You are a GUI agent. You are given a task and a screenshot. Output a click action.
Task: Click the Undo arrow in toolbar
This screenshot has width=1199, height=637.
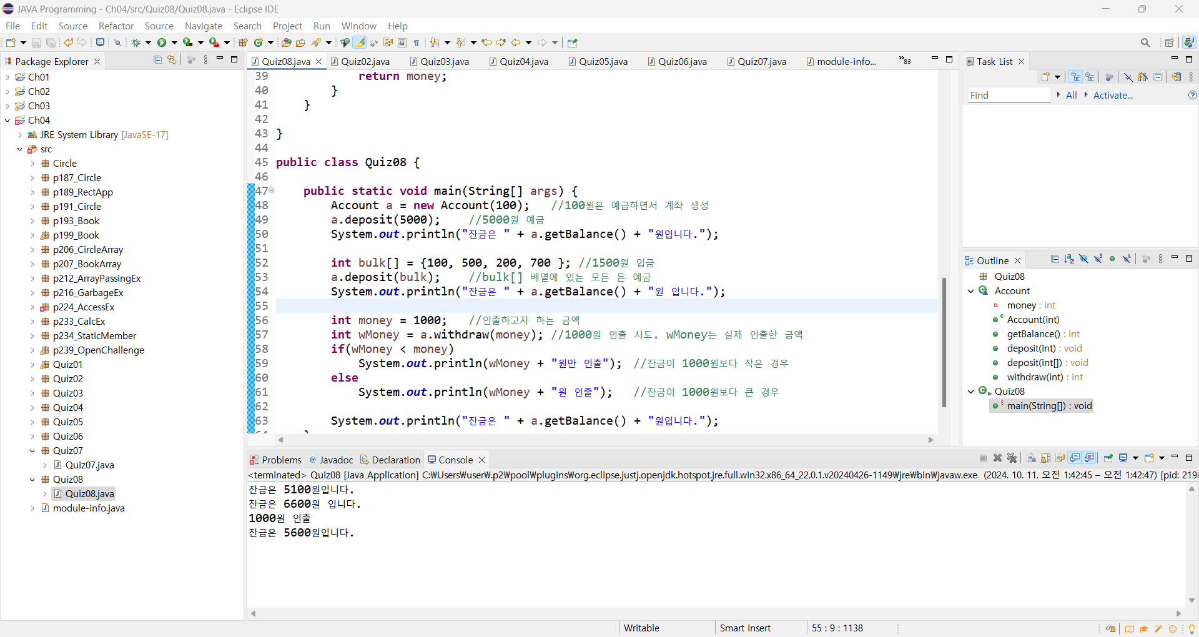[x=68, y=42]
